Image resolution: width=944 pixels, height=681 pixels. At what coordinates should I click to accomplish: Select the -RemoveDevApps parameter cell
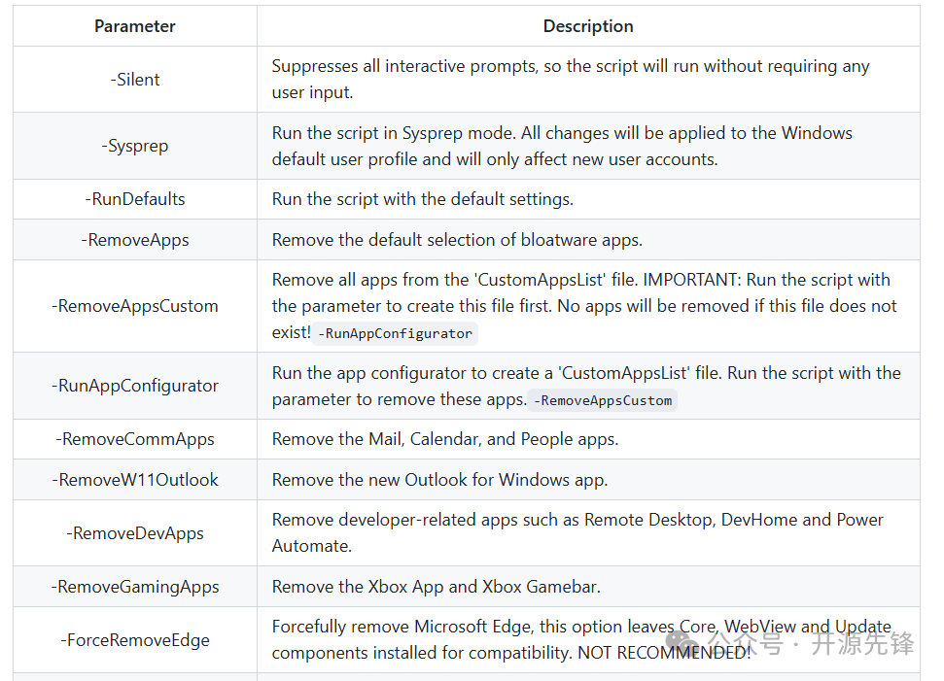coord(135,533)
